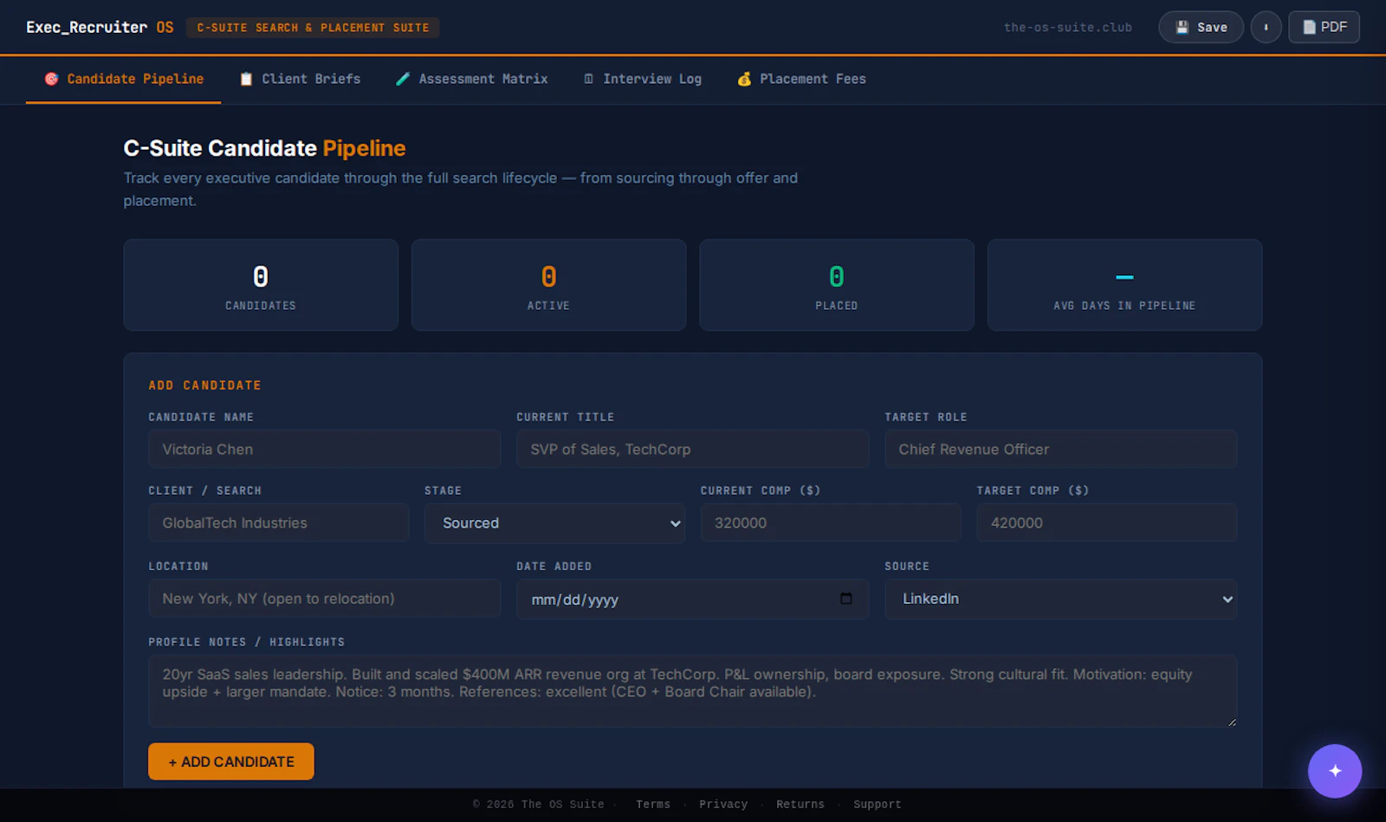Export using the PDF button

point(1324,27)
